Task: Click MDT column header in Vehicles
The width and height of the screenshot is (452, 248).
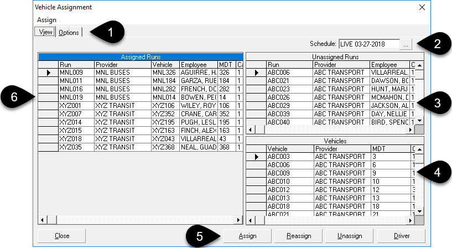Action: (391, 149)
